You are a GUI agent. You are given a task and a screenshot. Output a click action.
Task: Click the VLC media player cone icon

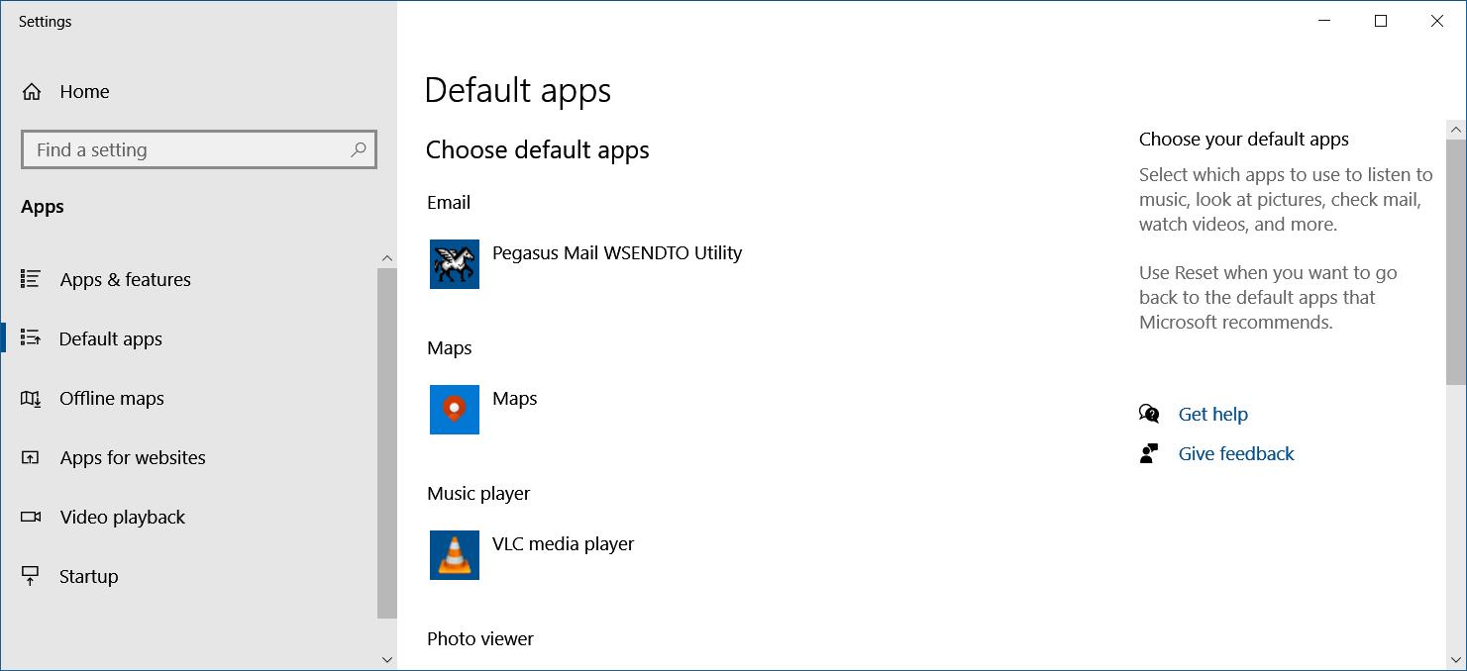455,555
